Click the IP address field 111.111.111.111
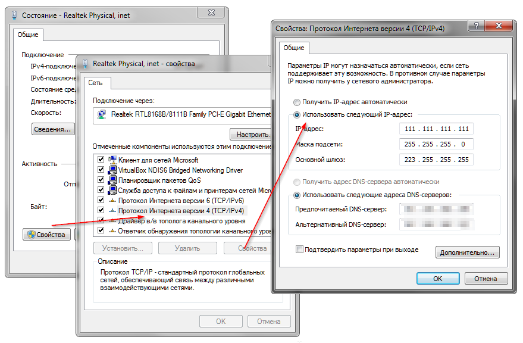The width and height of the screenshot is (523, 343). (436, 129)
